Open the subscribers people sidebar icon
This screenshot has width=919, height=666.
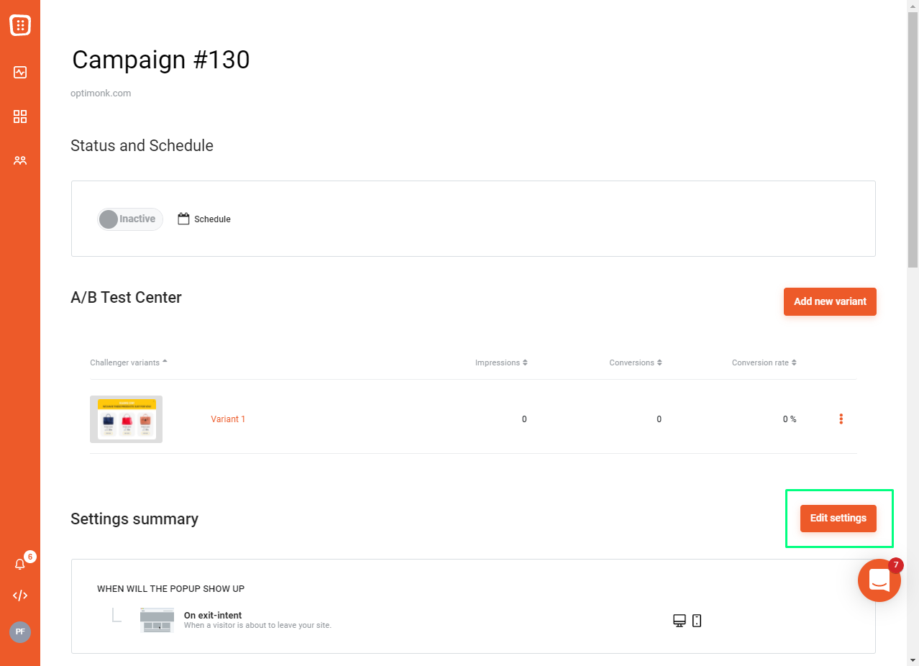[20, 160]
